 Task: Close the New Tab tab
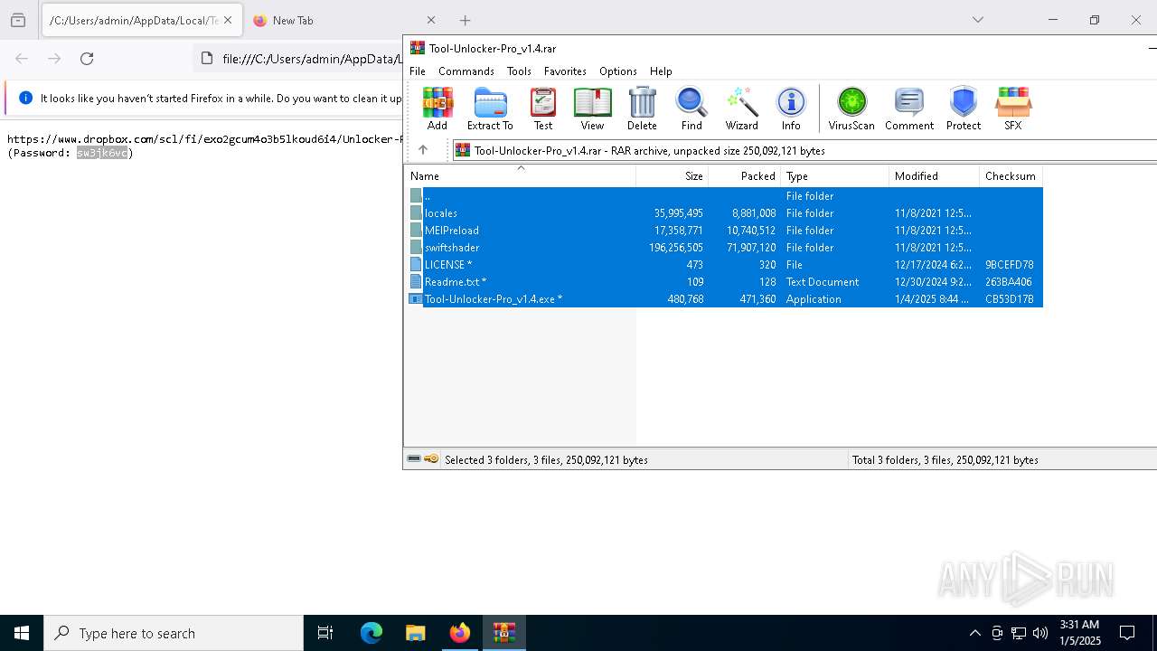(431, 20)
